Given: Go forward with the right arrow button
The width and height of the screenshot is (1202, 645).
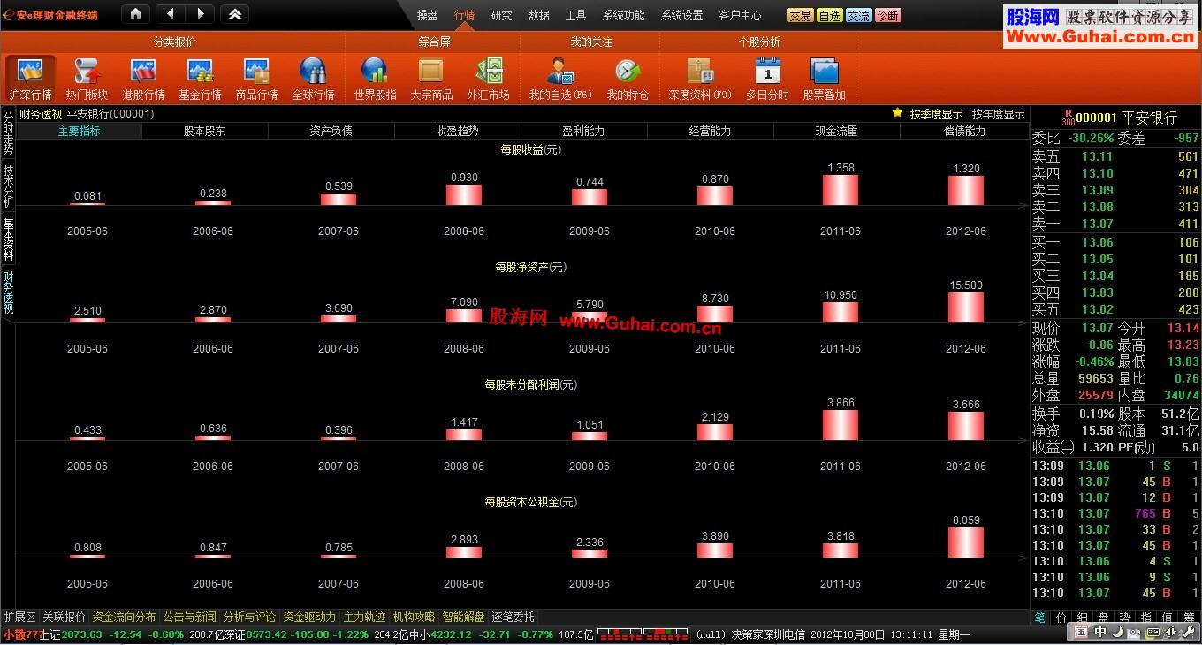Looking at the screenshot, I should tap(200, 14).
